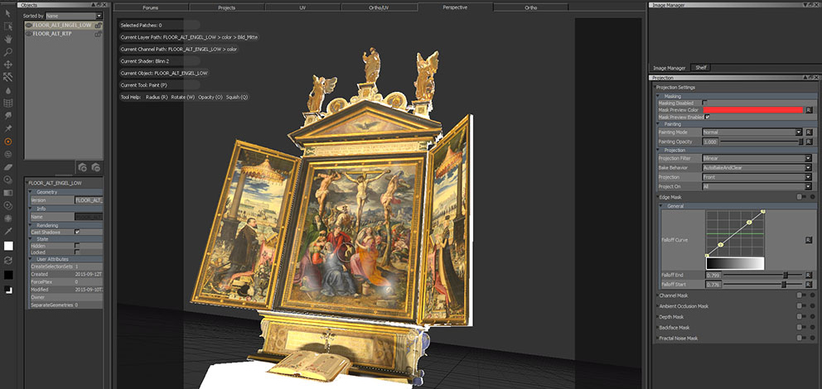Toggle visibility eye of FLOOR_ALT_ENGEL_LOW
The image size is (822, 389).
(29, 25)
